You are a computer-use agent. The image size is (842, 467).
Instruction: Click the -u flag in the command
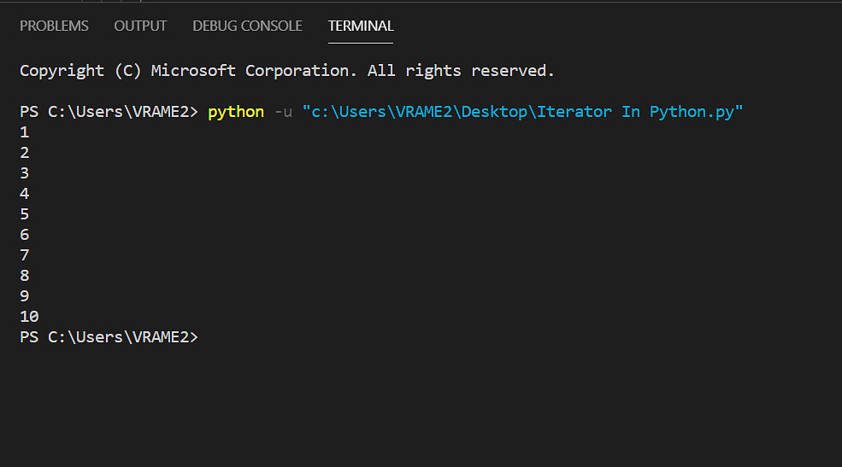pos(283,112)
